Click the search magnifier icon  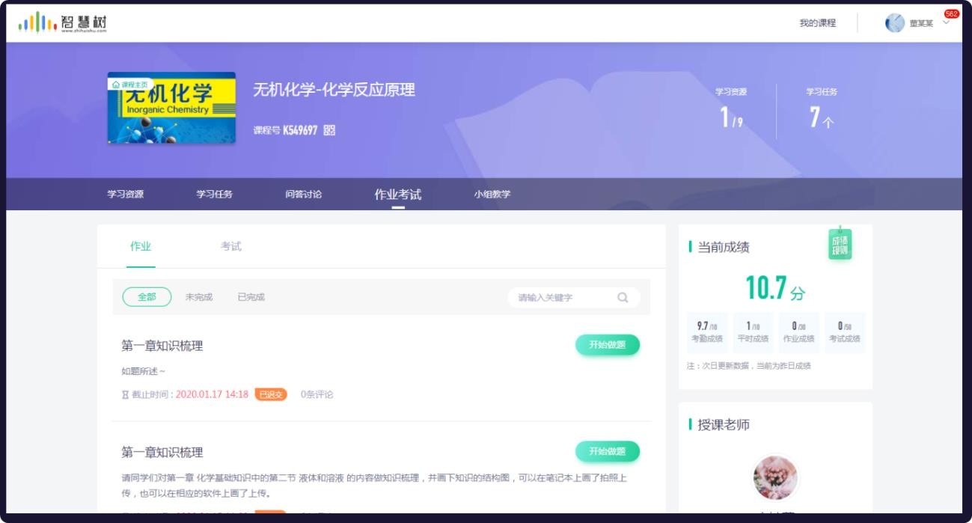[x=623, y=298]
